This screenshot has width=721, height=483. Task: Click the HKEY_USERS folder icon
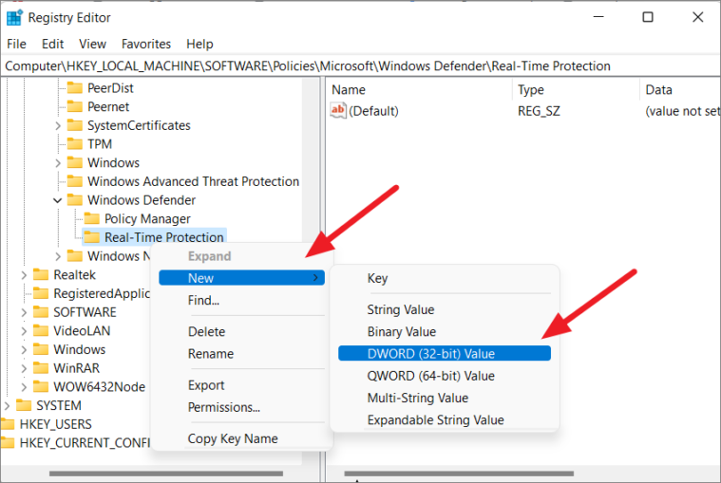(x=8, y=424)
